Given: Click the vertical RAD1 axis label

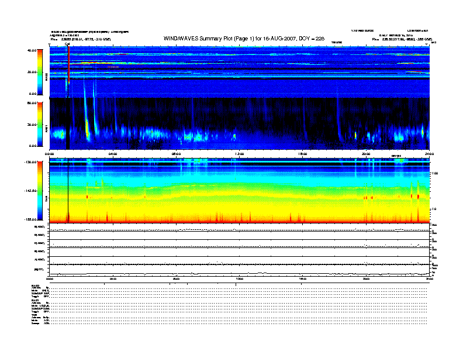Looking at the screenshot, I should [x=46, y=129].
